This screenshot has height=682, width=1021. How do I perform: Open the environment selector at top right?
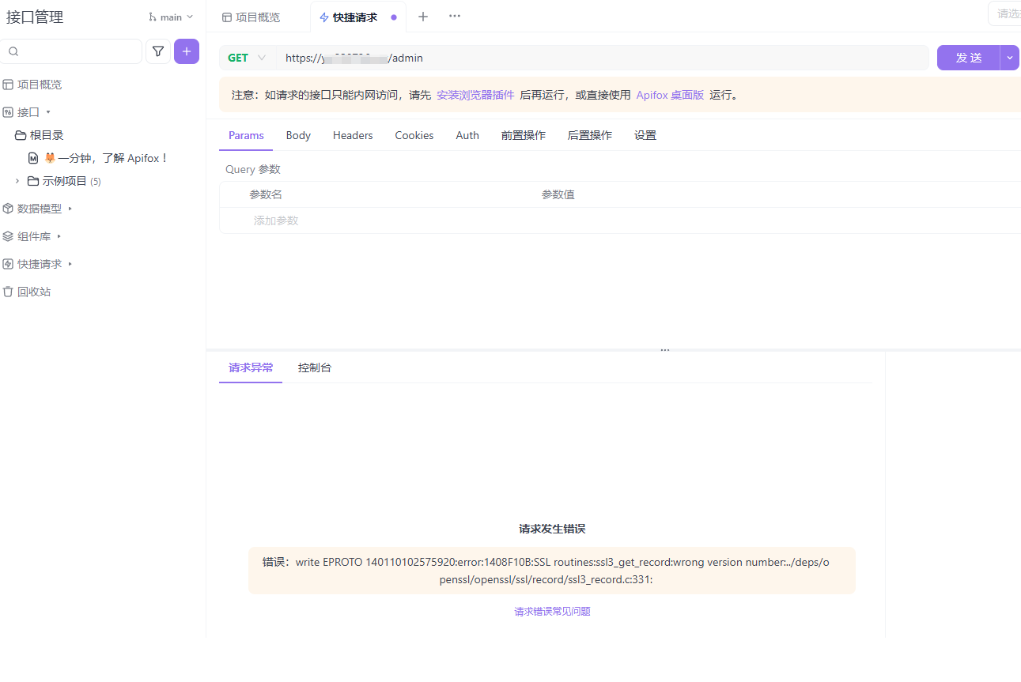click(1005, 13)
